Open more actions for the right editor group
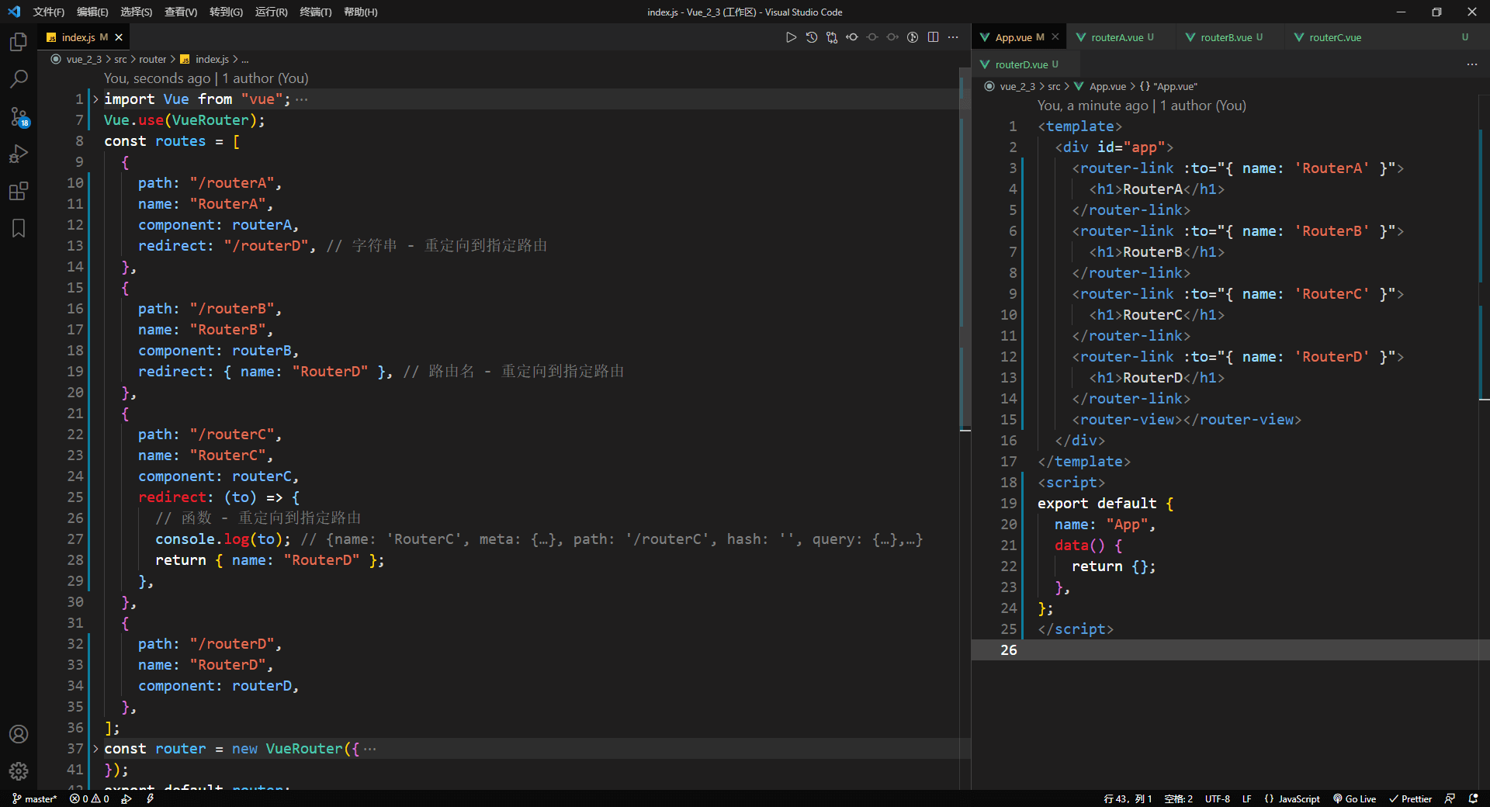The height and width of the screenshot is (807, 1490). (x=1472, y=64)
